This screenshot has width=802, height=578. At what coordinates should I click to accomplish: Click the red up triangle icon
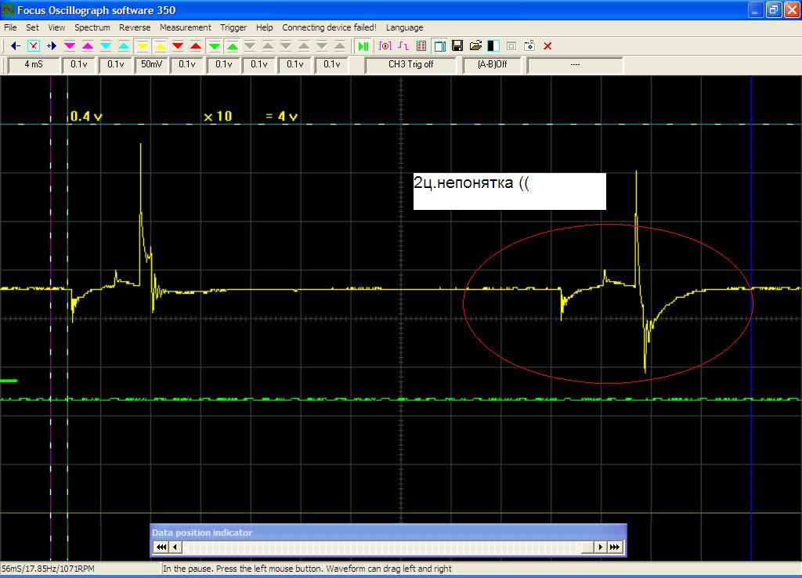click(x=195, y=46)
